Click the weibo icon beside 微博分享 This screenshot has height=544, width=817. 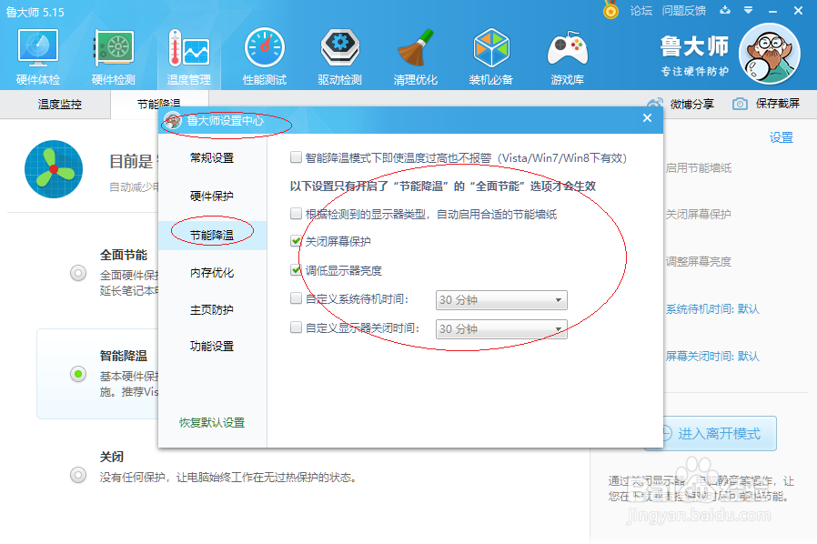click(655, 104)
